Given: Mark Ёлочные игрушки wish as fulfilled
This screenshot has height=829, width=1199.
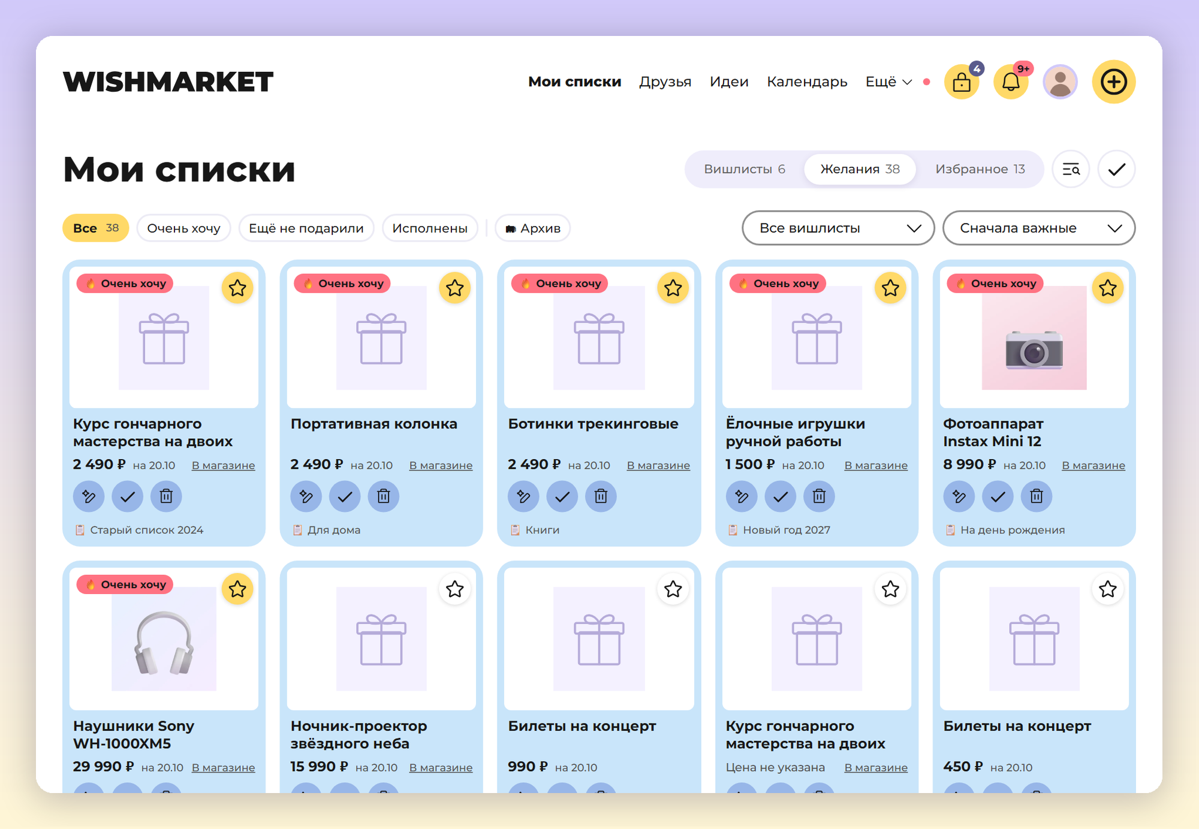Looking at the screenshot, I should [x=781, y=496].
